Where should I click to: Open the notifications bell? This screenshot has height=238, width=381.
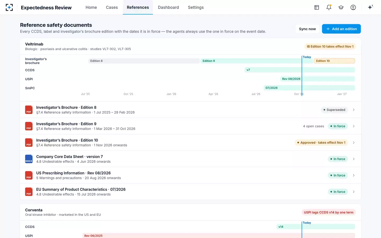[x=329, y=7]
